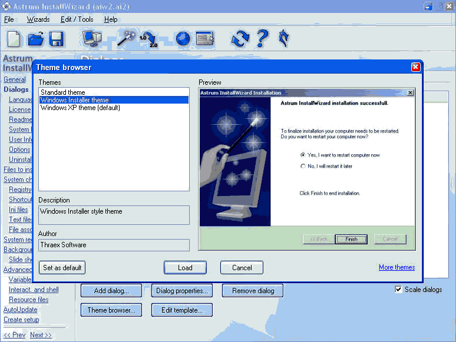Click the Dialog properties... button
This screenshot has height=342, width=456.
point(182,291)
